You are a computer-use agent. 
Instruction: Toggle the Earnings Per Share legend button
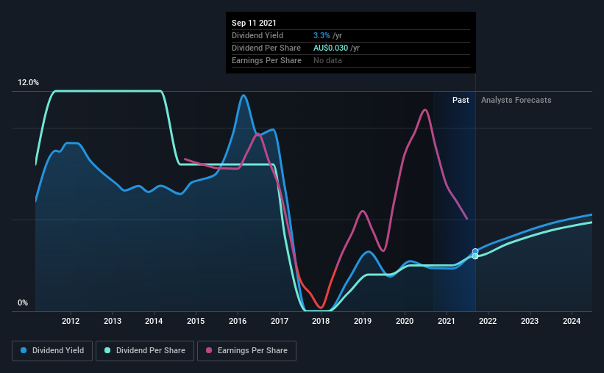[247, 351]
